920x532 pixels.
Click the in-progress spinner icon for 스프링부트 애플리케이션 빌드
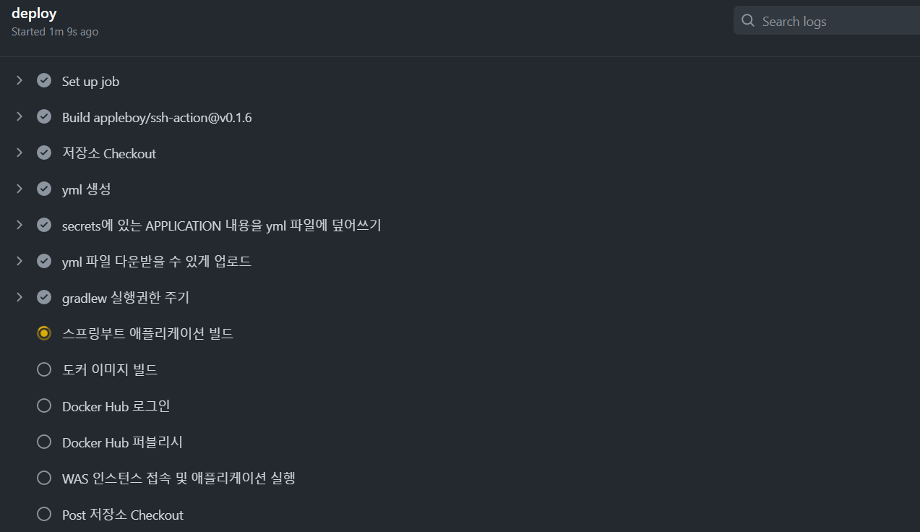point(44,333)
